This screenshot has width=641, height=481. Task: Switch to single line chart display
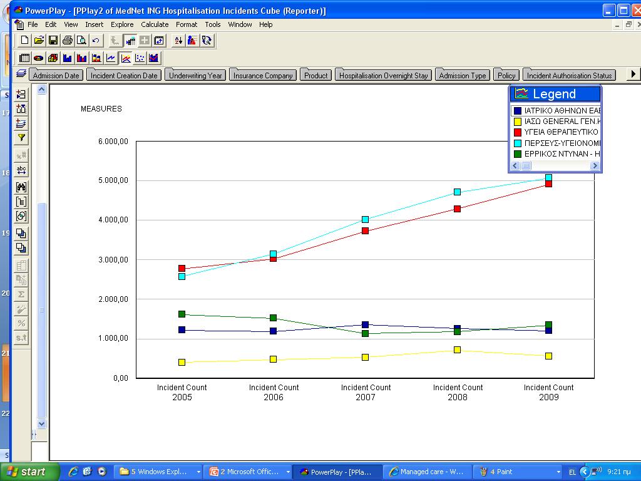click(111, 58)
